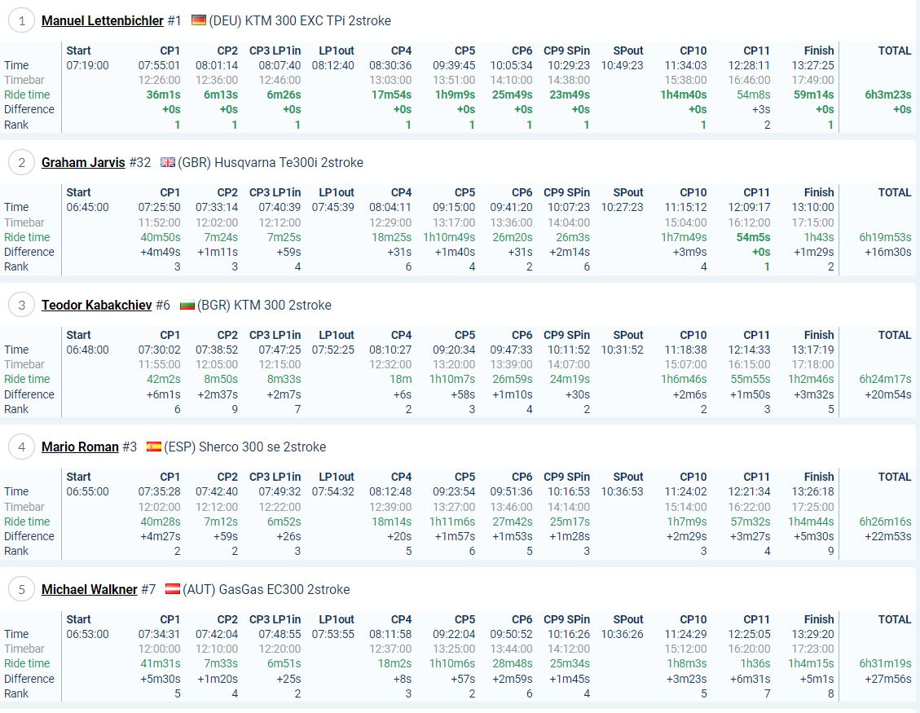Click the Spanish flag icon
The width and height of the screenshot is (920, 713).
(x=154, y=447)
